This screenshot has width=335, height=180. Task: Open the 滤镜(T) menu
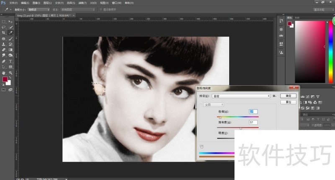point(83,3)
